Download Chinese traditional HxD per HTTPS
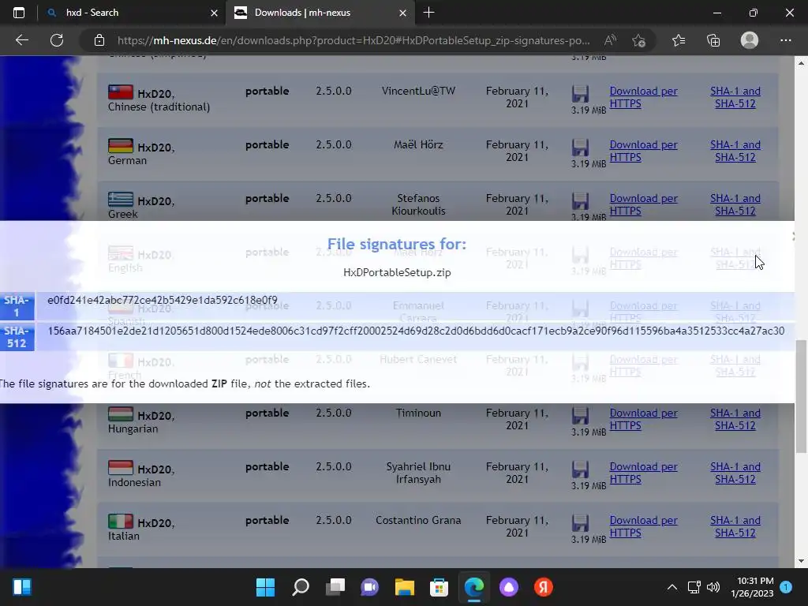The image size is (808, 606). [644, 97]
